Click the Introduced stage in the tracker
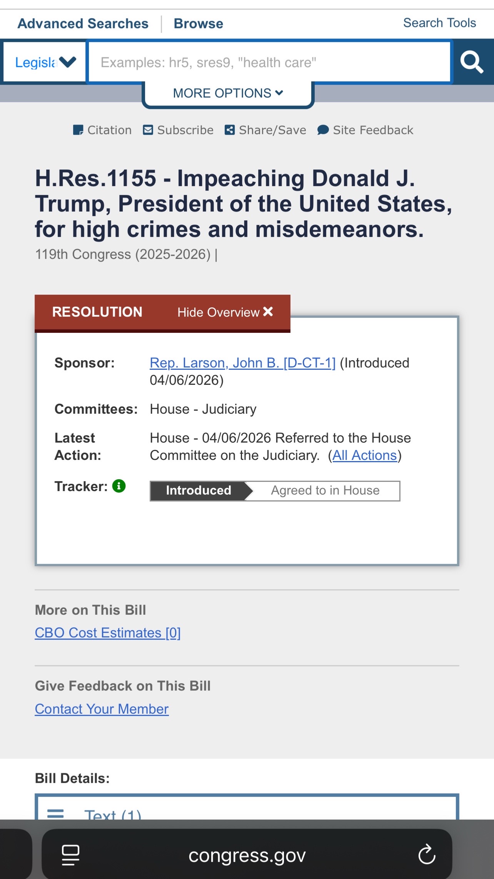Screen dimensions: 494x879 tap(199, 490)
